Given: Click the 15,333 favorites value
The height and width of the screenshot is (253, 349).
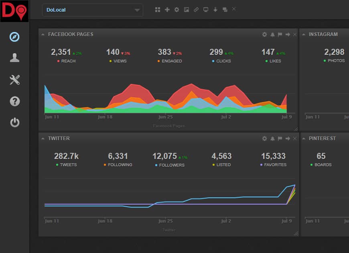Looking at the screenshot, I should pyautogui.click(x=273, y=156).
